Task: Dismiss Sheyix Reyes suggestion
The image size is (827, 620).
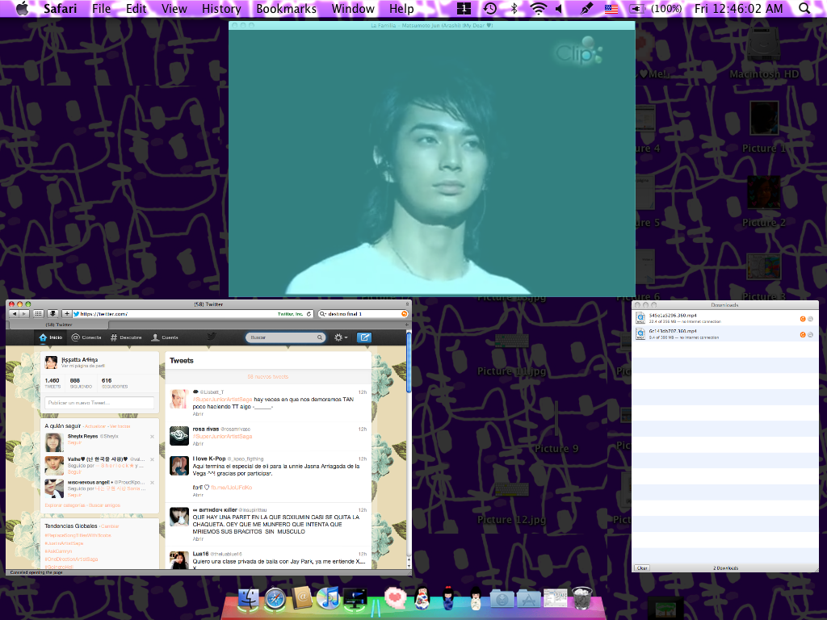Action: [x=152, y=437]
